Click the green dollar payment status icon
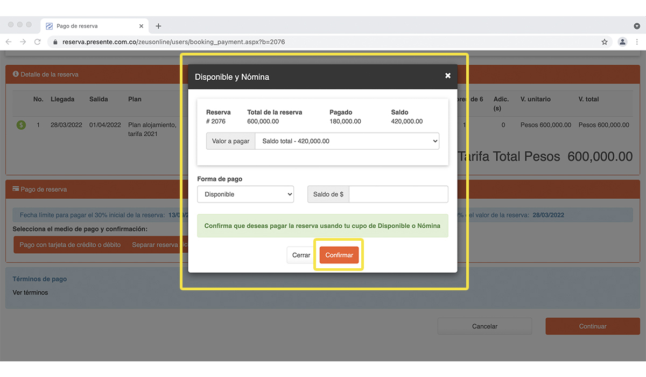The width and height of the screenshot is (646, 377). click(21, 125)
